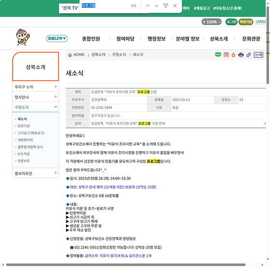Click the vertical scrollbar thumb

click(268, 45)
